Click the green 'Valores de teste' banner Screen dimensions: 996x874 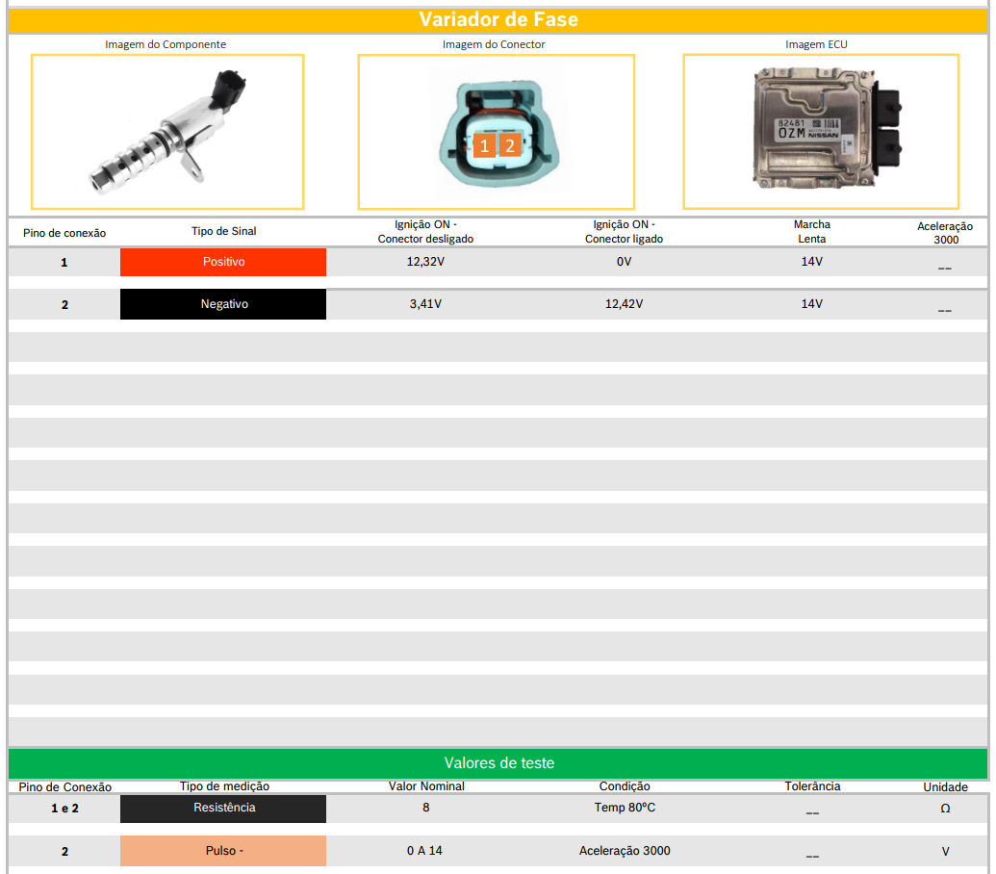tap(498, 763)
